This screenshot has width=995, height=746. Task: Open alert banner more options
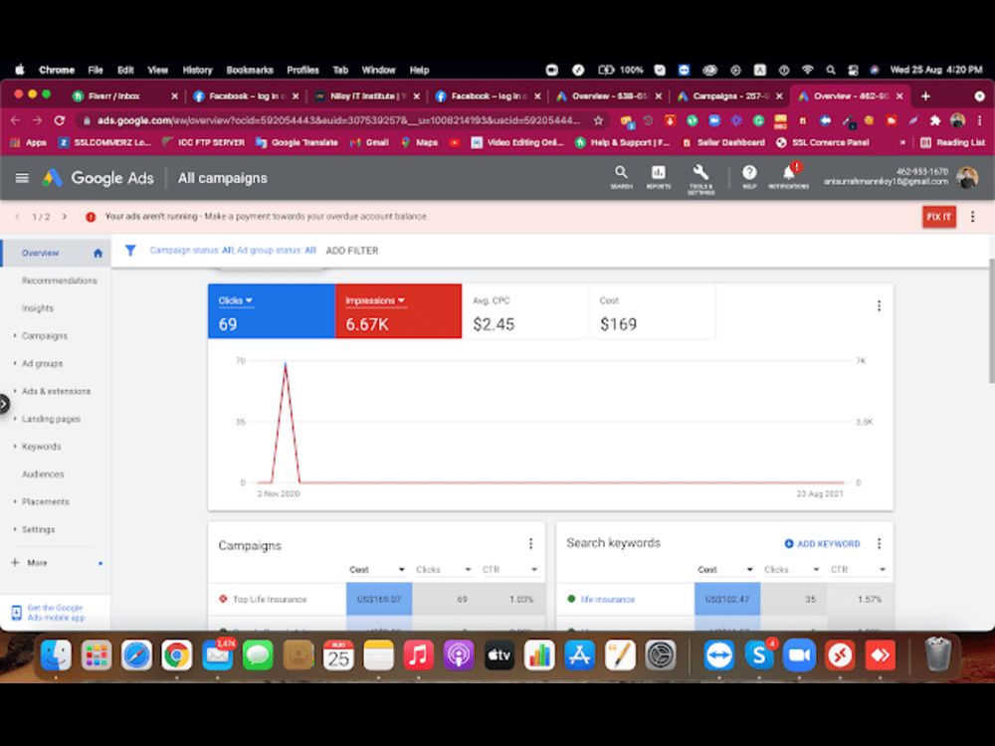(972, 217)
